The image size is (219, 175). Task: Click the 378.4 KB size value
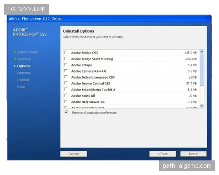point(191,59)
